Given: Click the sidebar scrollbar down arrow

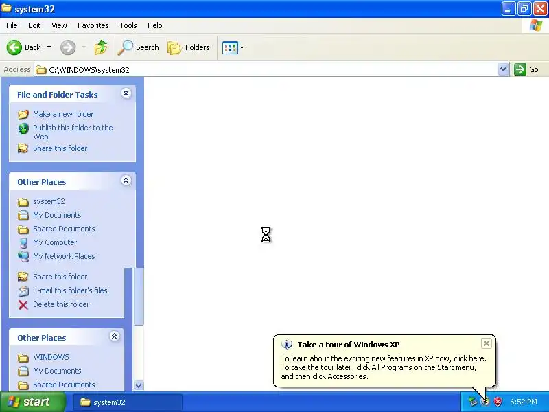Looking at the screenshot, I should [139, 385].
